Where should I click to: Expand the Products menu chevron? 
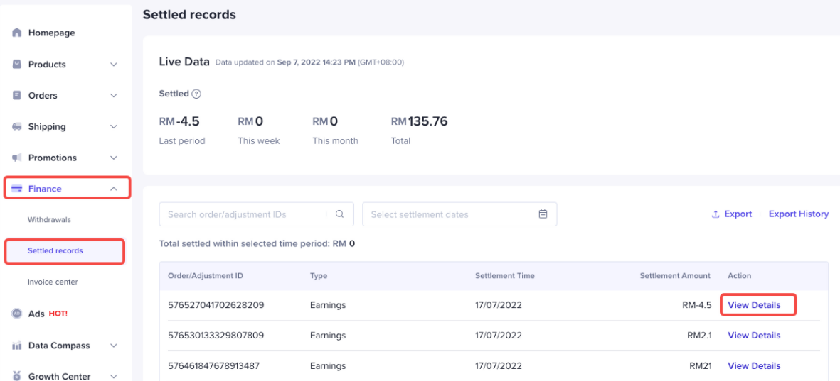(x=113, y=65)
